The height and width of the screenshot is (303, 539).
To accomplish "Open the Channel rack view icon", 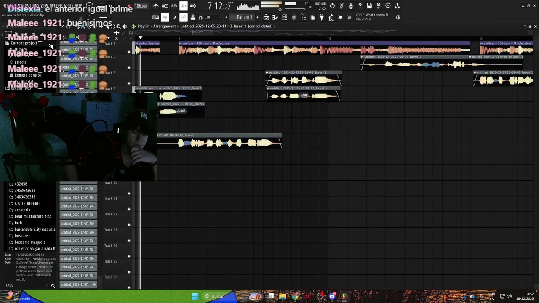I will click(285, 17).
